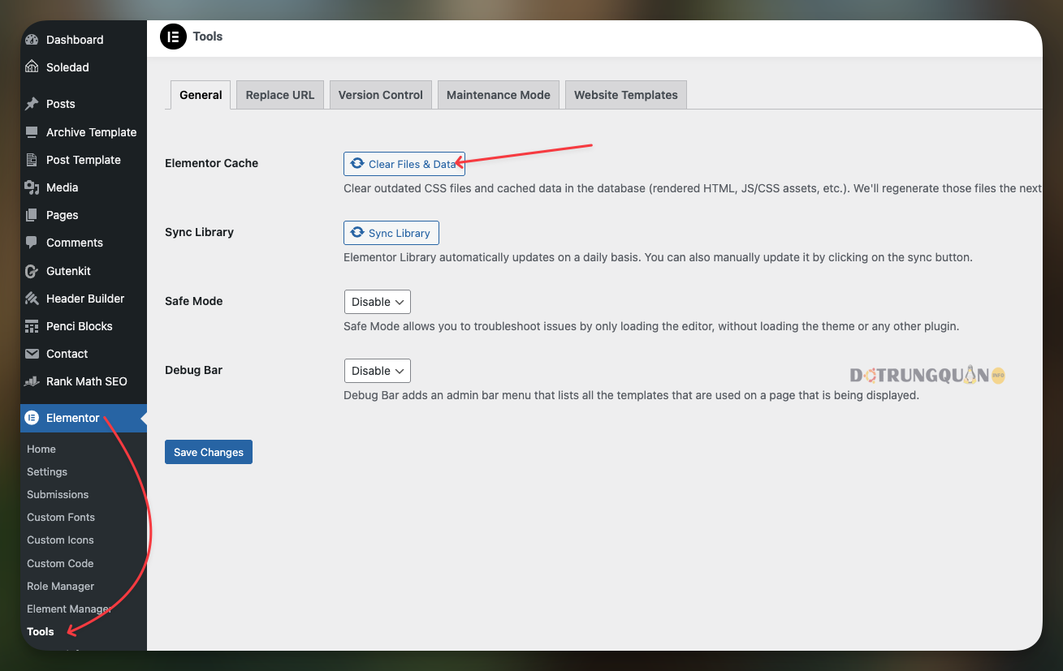Open Elementor Settings submenu item

(x=47, y=471)
